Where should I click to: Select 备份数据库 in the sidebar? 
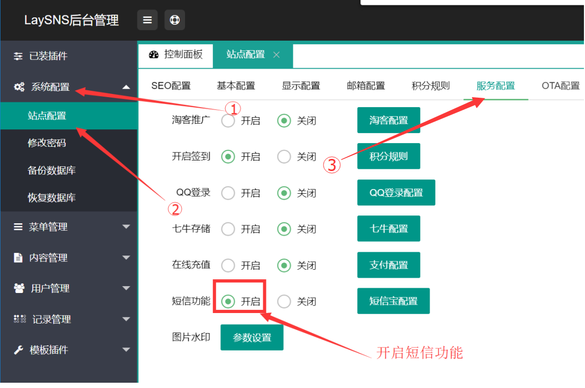[52, 171]
